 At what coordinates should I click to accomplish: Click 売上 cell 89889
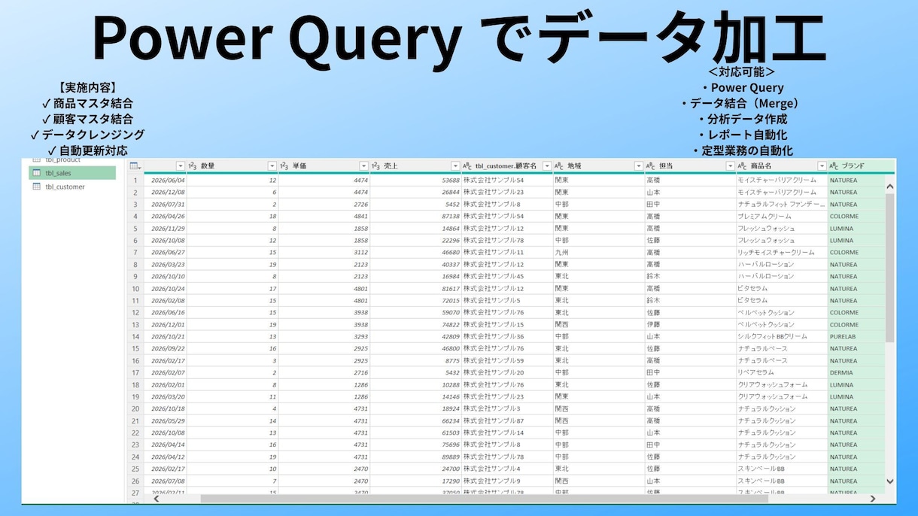415,457
